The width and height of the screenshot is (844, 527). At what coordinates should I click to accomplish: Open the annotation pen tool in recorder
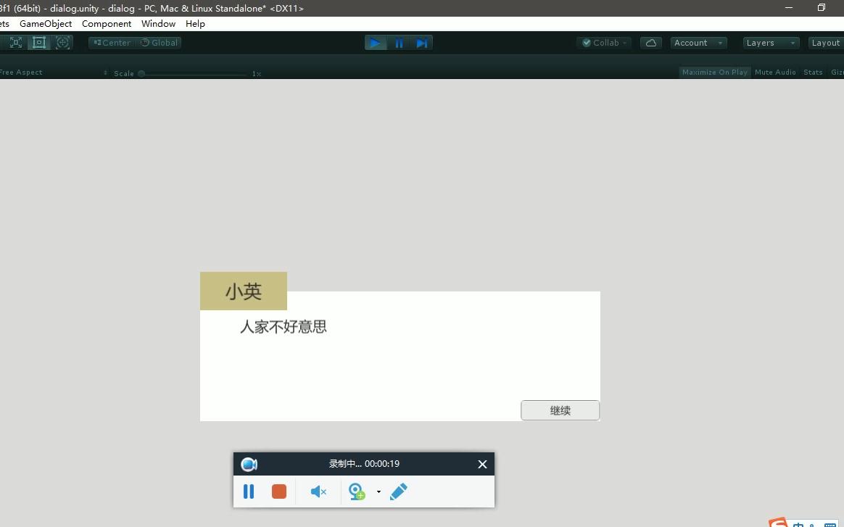(x=398, y=491)
